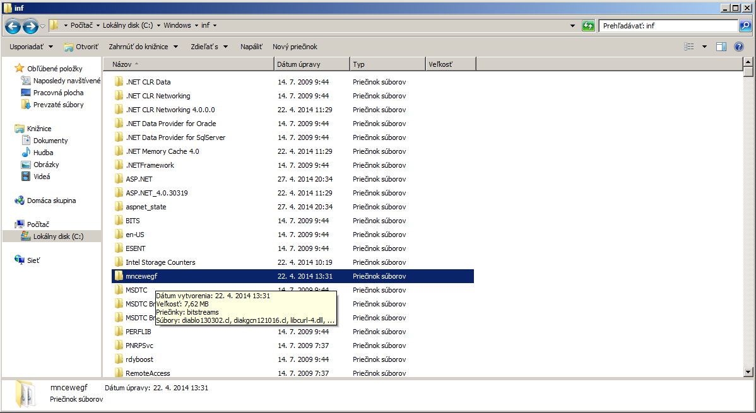Open Zahrnúť do knižnice menu
Image resolution: width=756 pixels, height=413 pixels.
click(143, 47)
